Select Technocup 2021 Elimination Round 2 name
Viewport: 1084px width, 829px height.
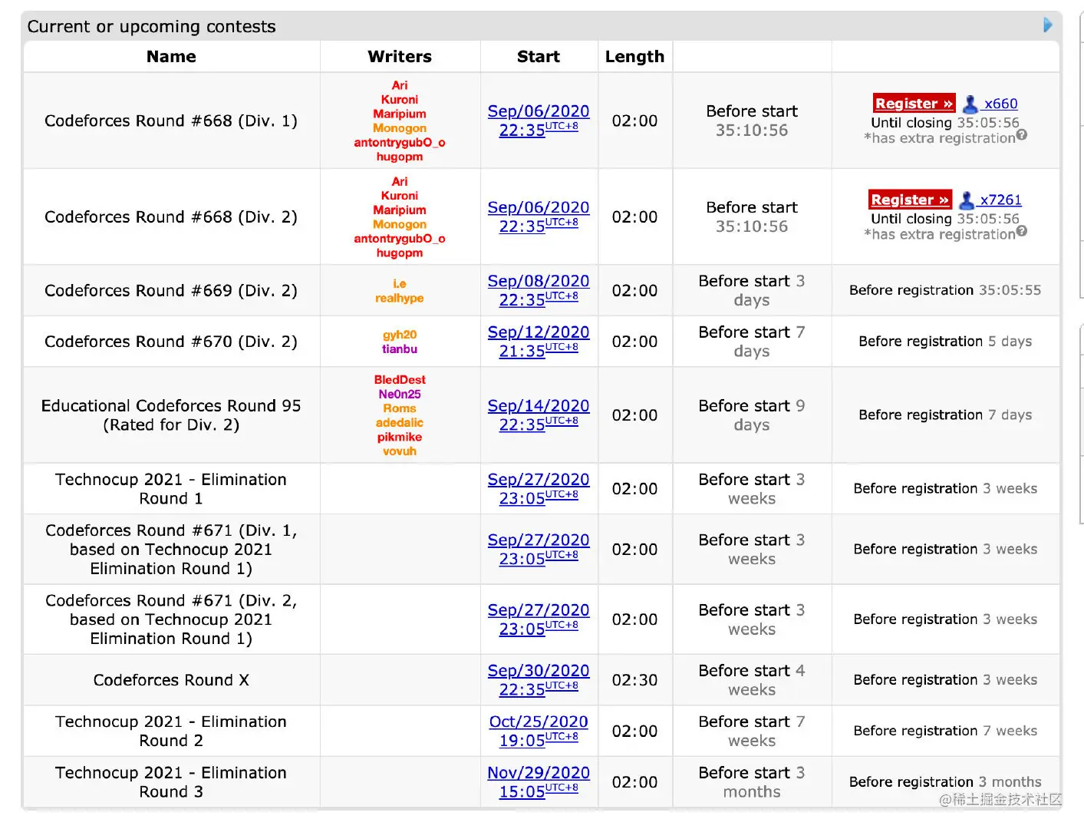pos(171,731)
